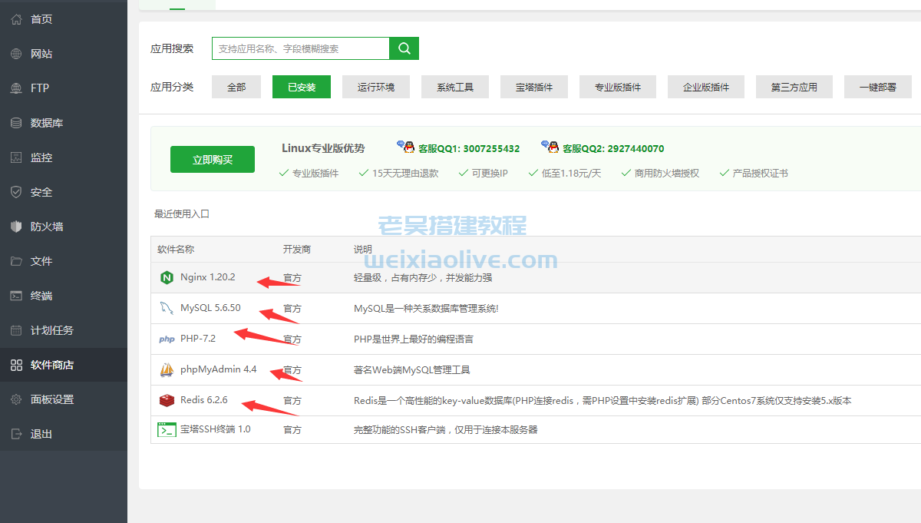Open the PHP-7.2 entry
Viewport: 921px width, 523px height.
pos(198,339)
